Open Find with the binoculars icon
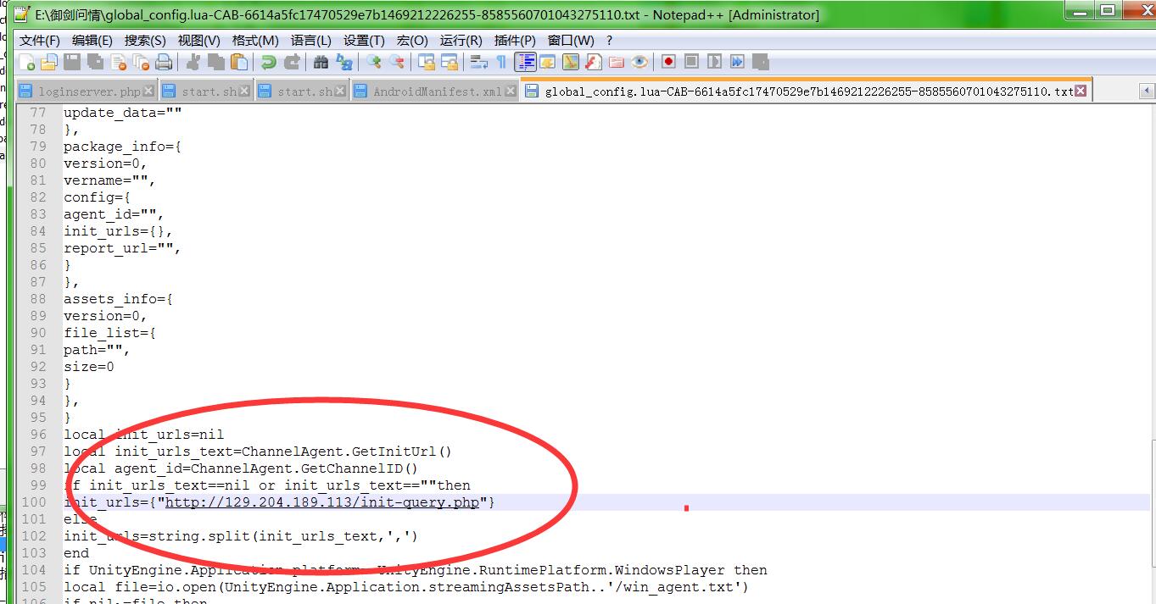This screenshot has height=604, width=1156. click(321, 62)
